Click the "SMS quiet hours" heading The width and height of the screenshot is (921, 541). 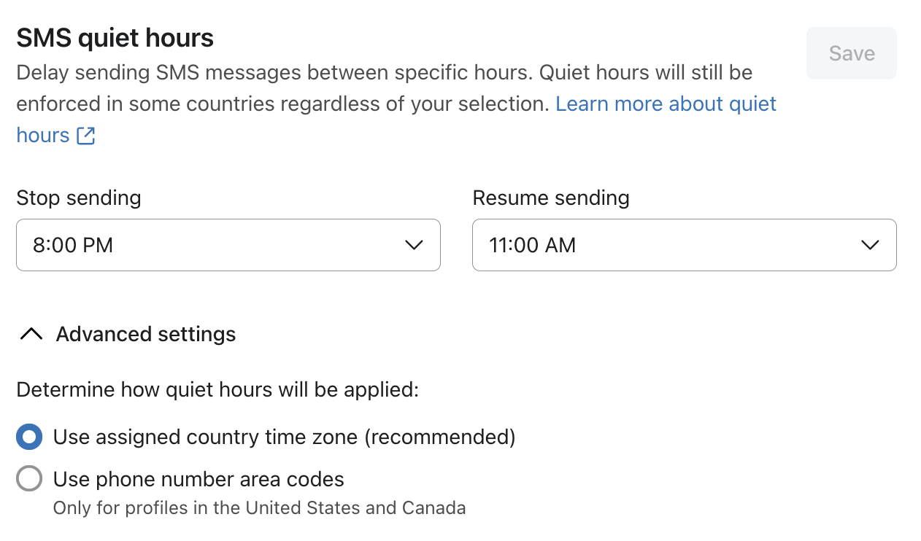115,37
